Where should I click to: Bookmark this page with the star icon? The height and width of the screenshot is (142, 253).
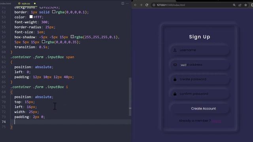point(245,5)
